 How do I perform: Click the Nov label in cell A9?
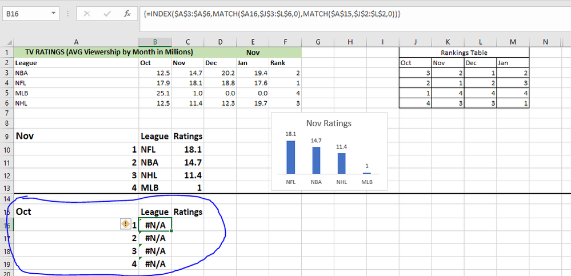point(76,136)
